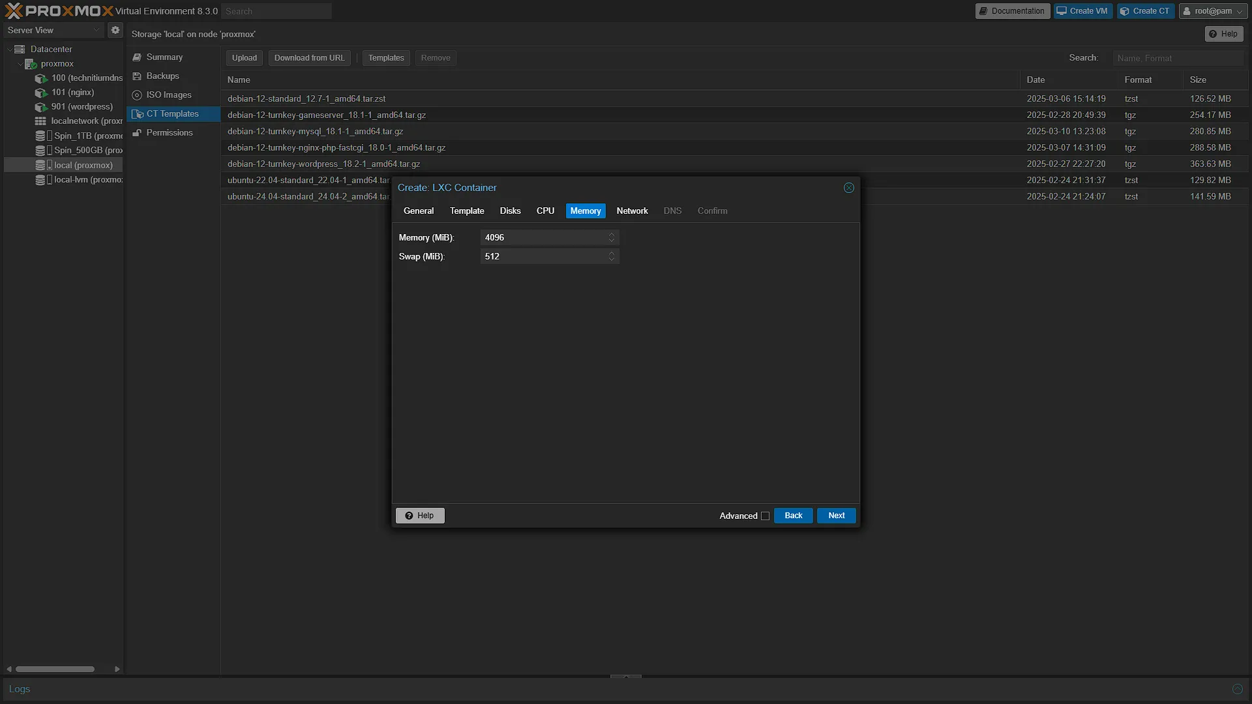Click the Create VM button
This screenshot has height=704, width=1252.
coord(1083,11)
